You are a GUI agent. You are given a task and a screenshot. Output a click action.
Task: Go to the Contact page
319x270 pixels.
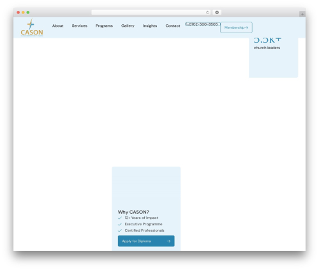pos(173,26)
